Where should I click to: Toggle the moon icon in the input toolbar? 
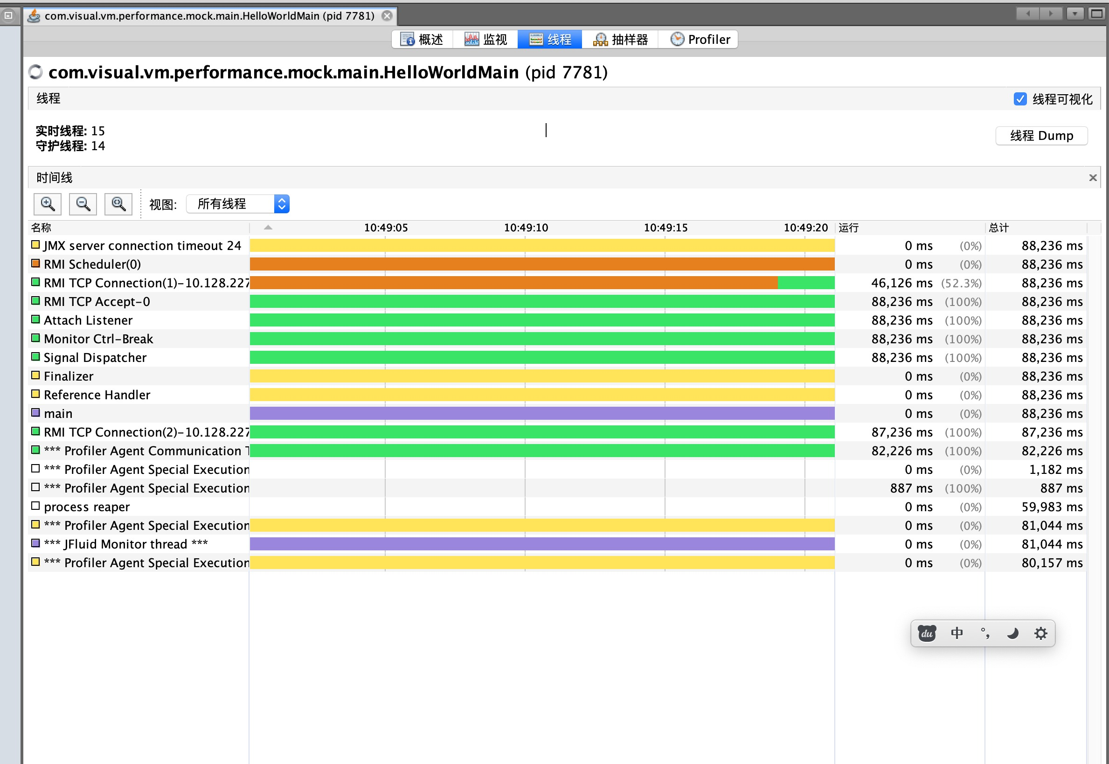(x=1013, y=633)
